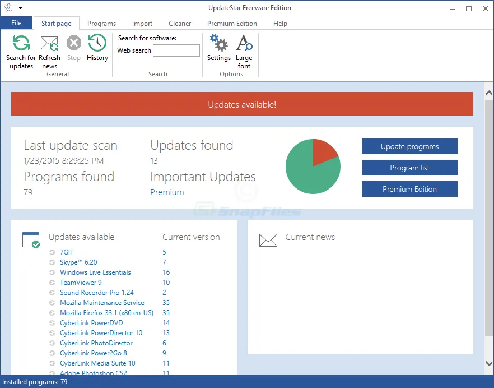
Task: Open Settings via the gears icon
Action: click(219, 43)
